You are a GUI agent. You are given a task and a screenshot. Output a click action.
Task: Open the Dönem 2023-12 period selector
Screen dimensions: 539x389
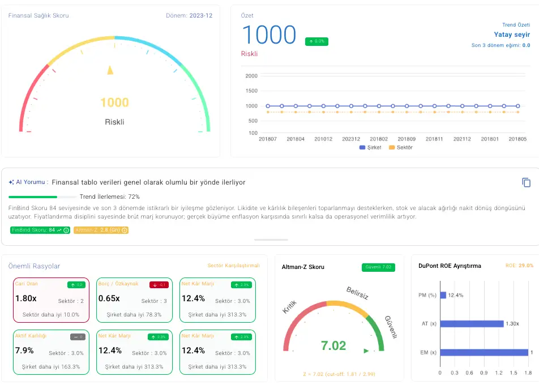[x=189, y=15]
